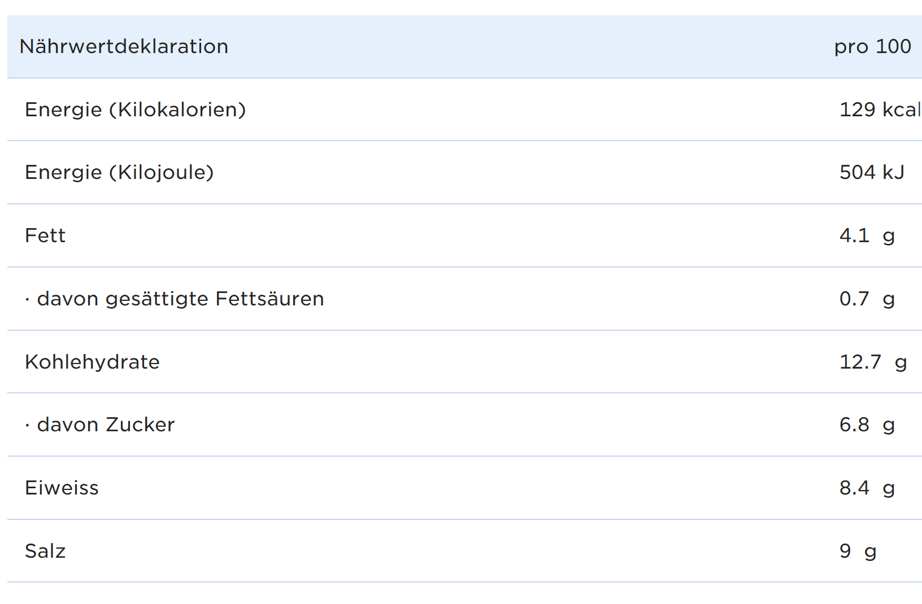
Task: Select the Salz row label
Action: pos(45,551)
